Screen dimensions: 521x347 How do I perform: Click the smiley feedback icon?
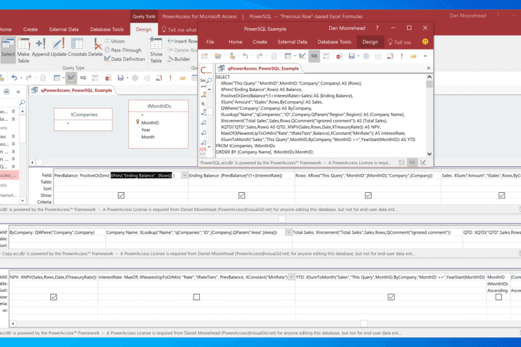click(425, 42)
